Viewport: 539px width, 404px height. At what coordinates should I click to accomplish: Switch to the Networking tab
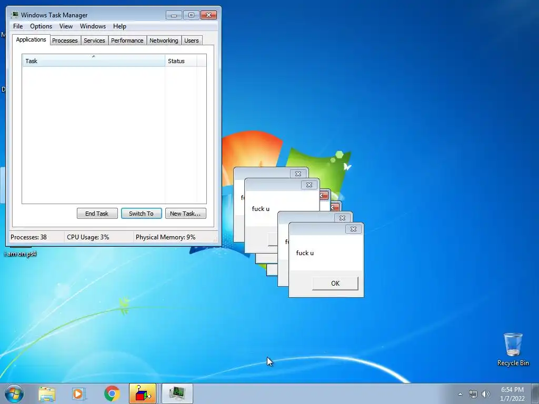click(x=164, y=41)
